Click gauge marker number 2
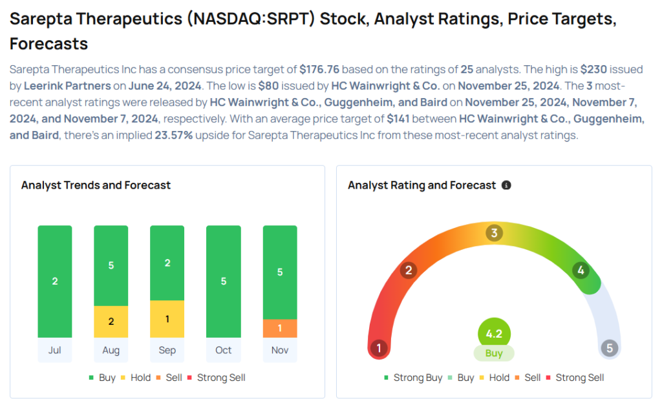The height and width of the screenshot is (401, 662). click(408, 271)
